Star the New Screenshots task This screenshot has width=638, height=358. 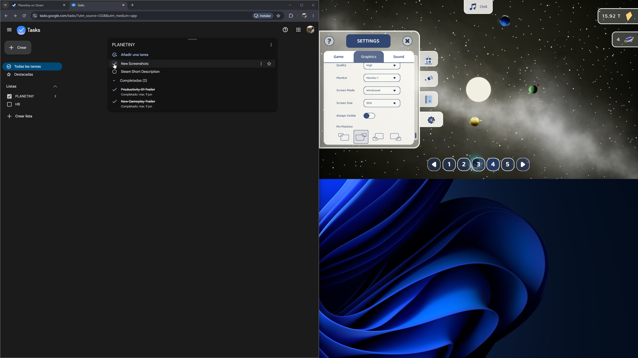click(269, 64)
